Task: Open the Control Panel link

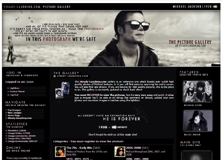Action: [x=17, y=91]
